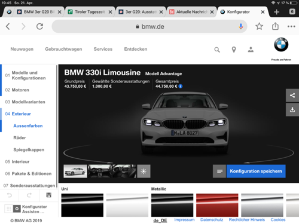Image resolution: width=299 pixels, height=224 pixels.
Task: Open the Neuwagen menu
Action: tap(22, 49)
